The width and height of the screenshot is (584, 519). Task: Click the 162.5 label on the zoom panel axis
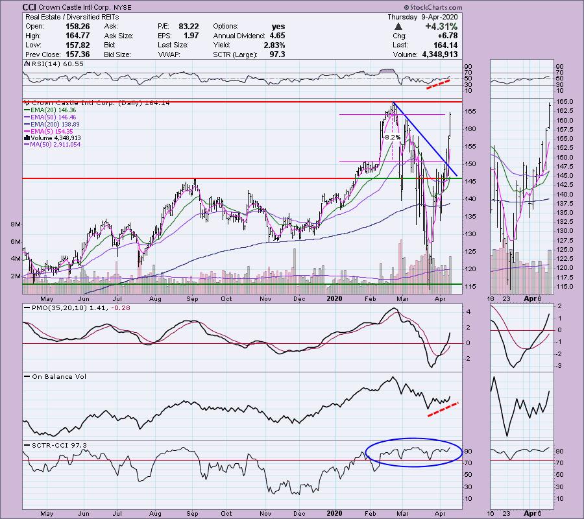click(565, 111)
